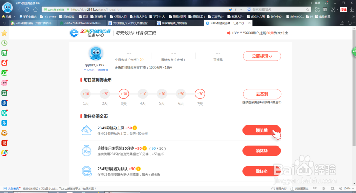Viewport: 356px width, 193px height.
Task: Open the green 豆 sidebar app
Action: (x=4, y=93)
